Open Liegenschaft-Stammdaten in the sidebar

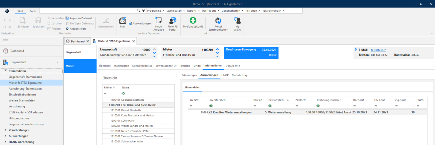click(x=25, y=77)
